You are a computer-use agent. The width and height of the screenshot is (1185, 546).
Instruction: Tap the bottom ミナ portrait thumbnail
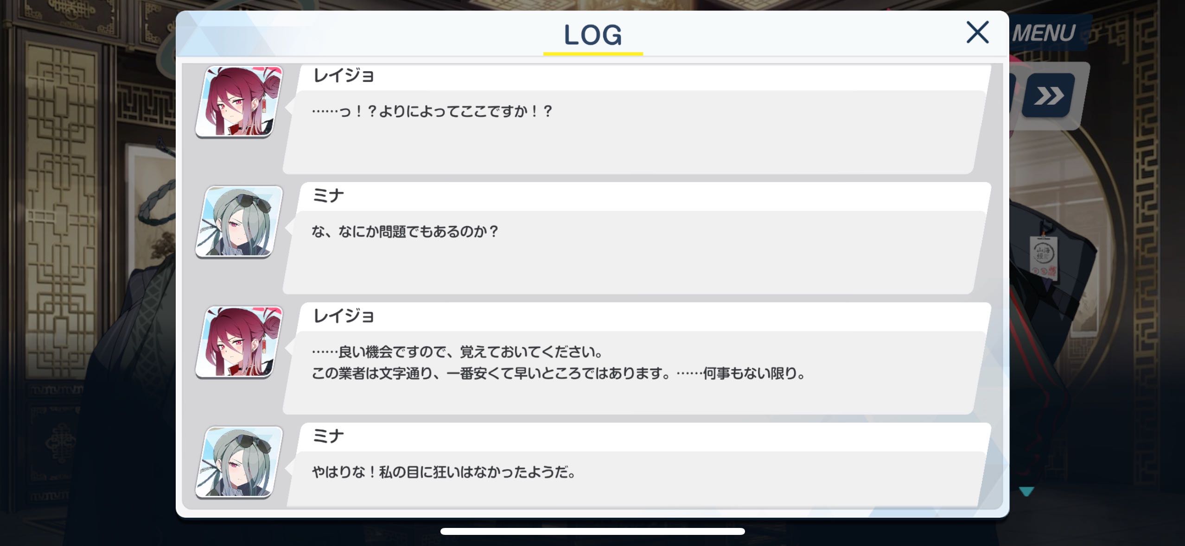239,462
